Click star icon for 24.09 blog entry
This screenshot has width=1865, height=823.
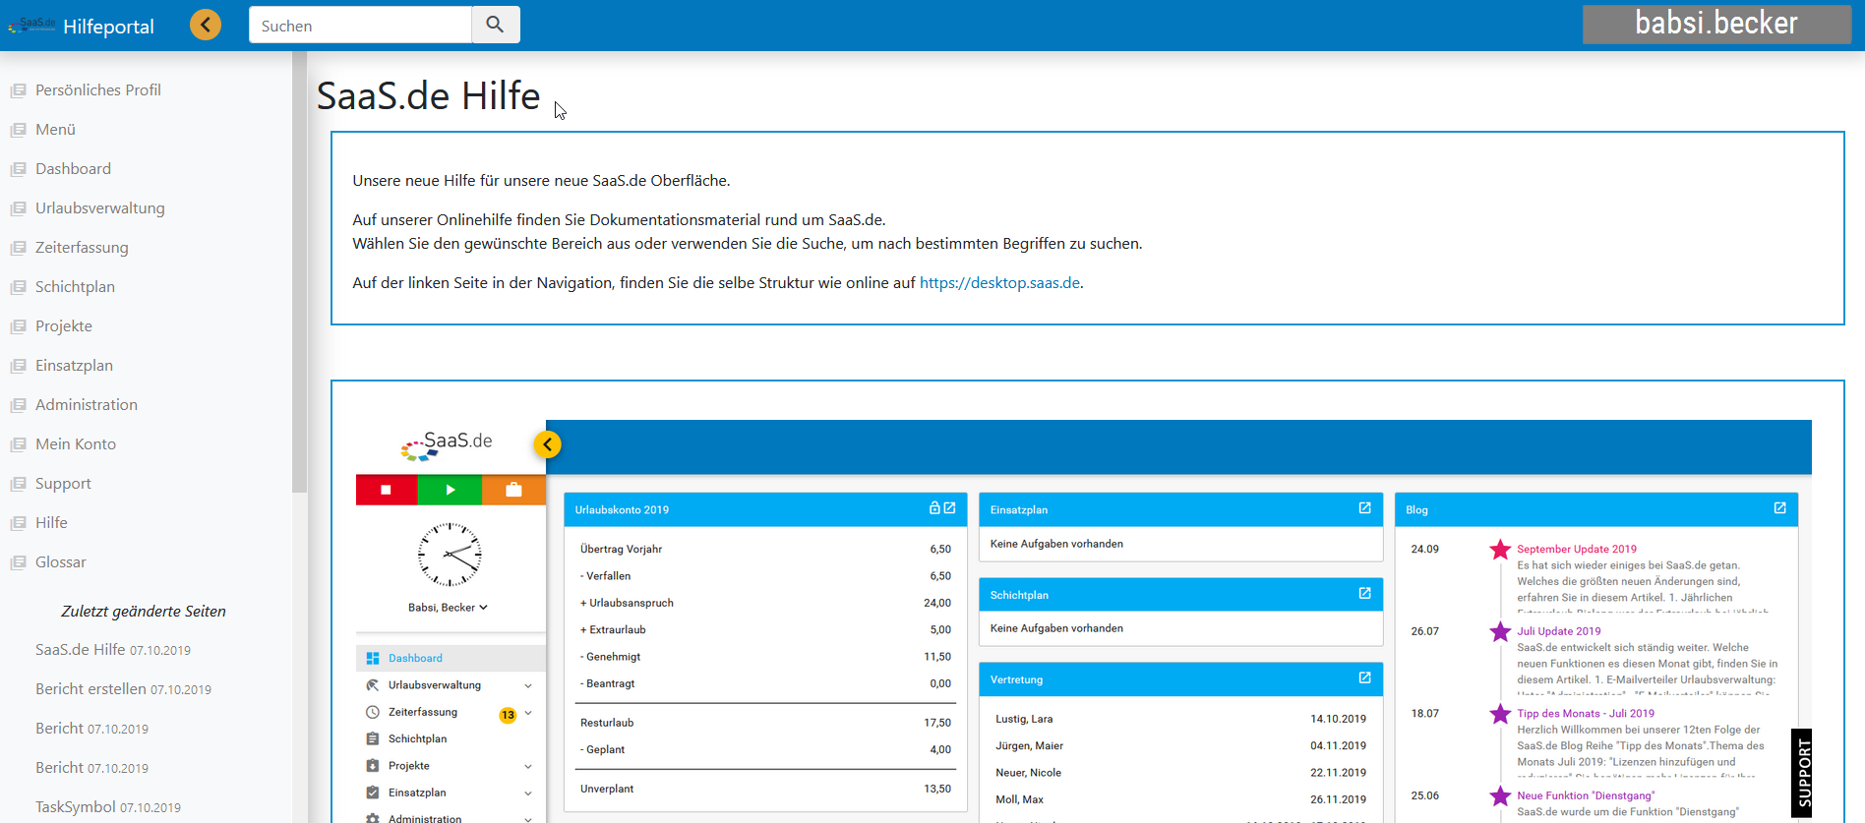click(x=1500, y=550)
